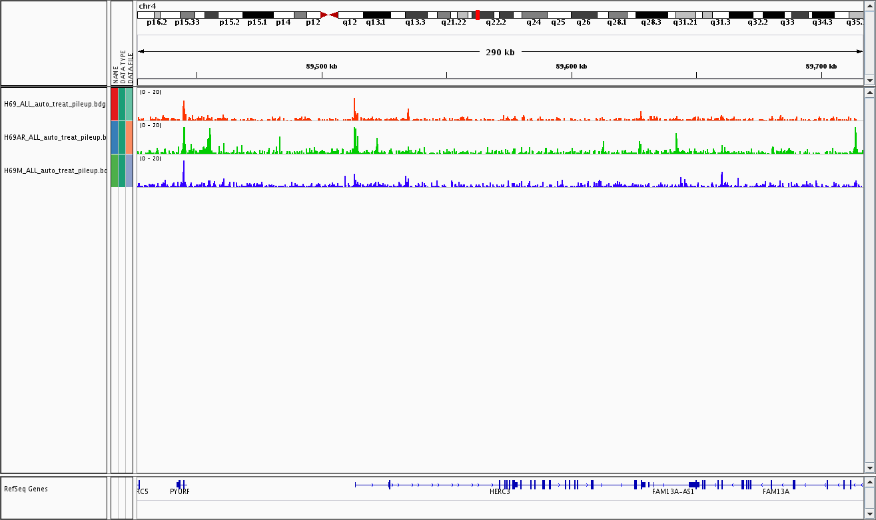Click the 89,600 kb ruler position
The width and height of the screenshot is (876, 520).
click(572, 67)
